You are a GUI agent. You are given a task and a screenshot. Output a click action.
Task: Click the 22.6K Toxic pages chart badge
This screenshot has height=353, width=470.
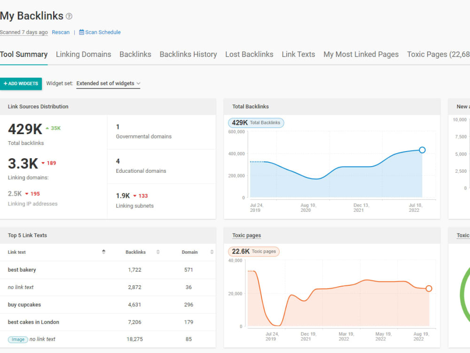[x=254, y=251]
